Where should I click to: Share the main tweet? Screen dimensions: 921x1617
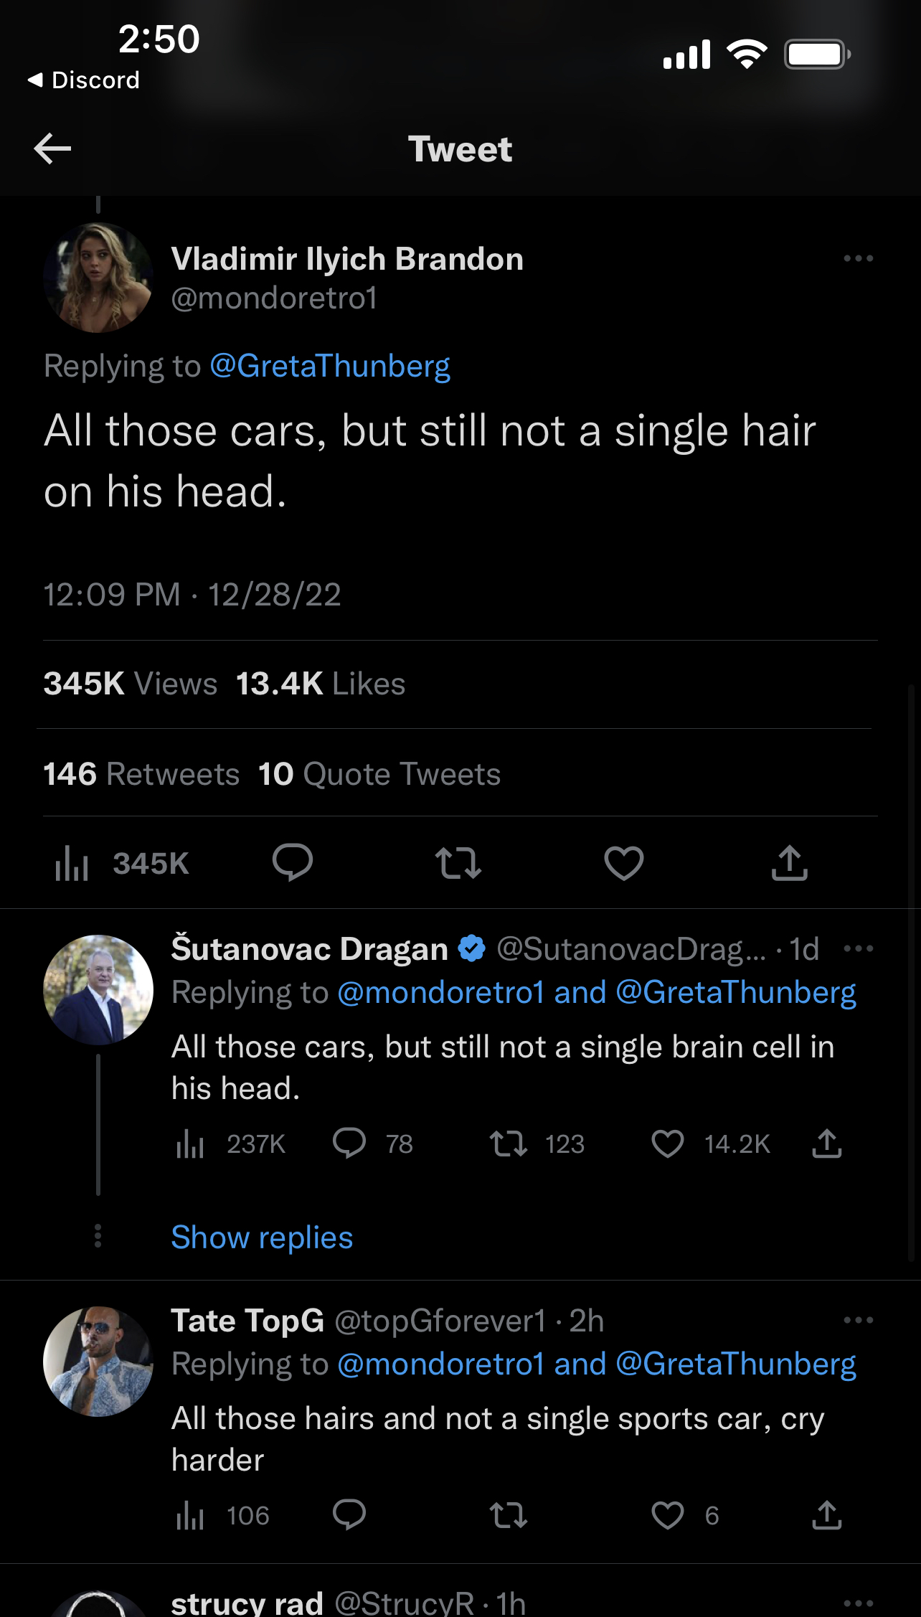pyautogui.click(x=790, y=862)
